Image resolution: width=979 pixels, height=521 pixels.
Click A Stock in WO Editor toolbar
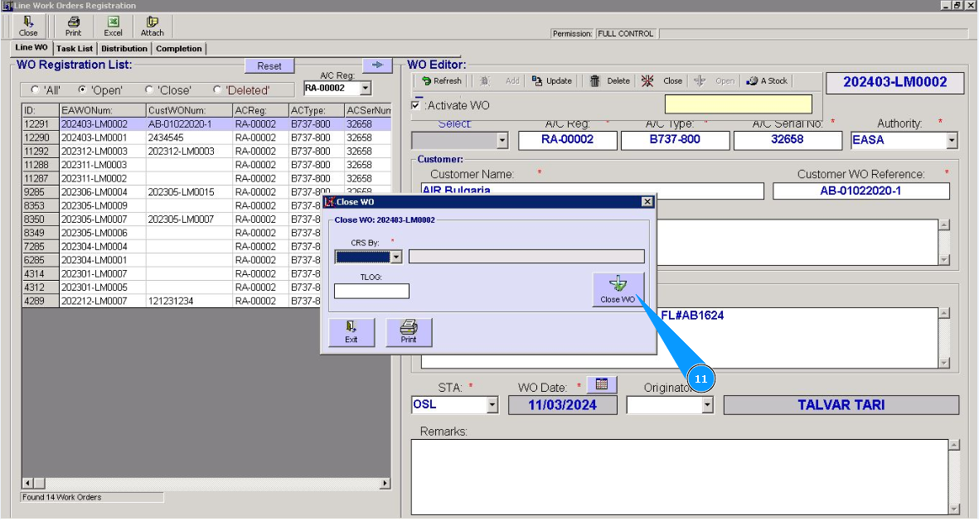[x=768, y=80]
